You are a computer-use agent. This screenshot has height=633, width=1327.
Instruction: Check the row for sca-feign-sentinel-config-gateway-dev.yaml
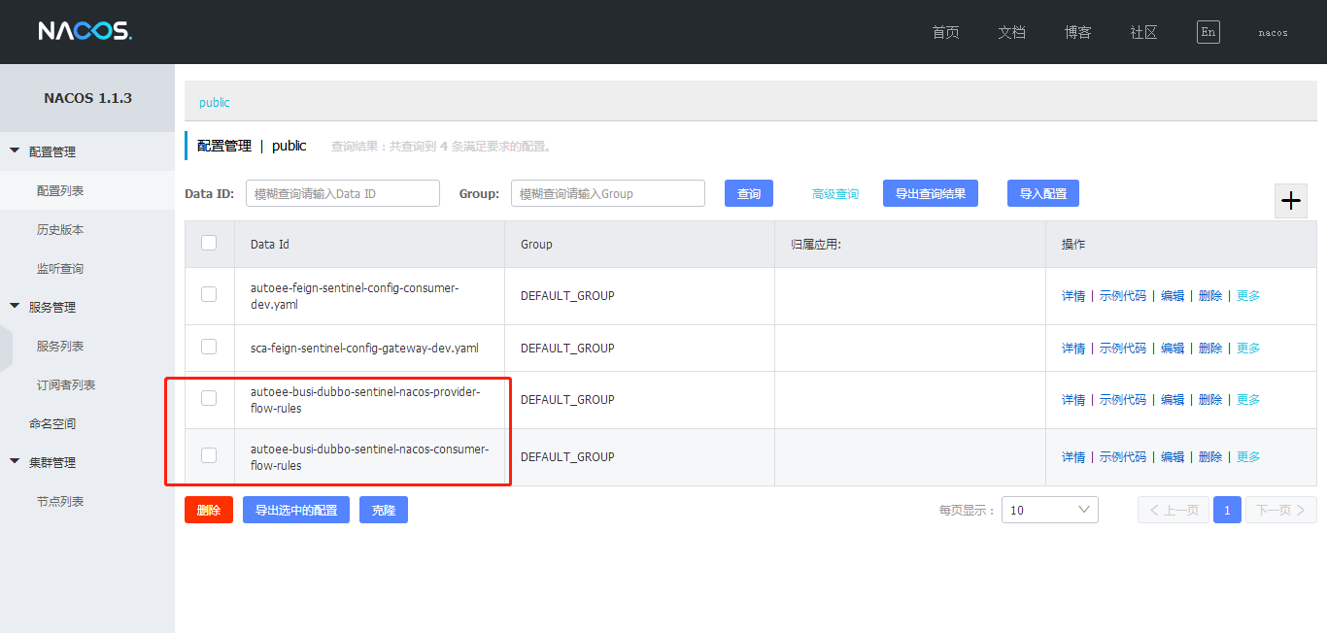(209, 348)
